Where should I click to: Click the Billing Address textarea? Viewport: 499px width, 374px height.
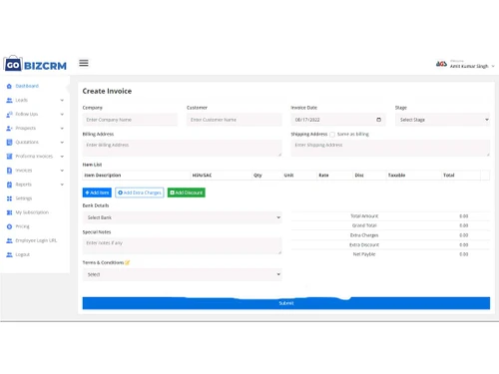click(182, 148)
